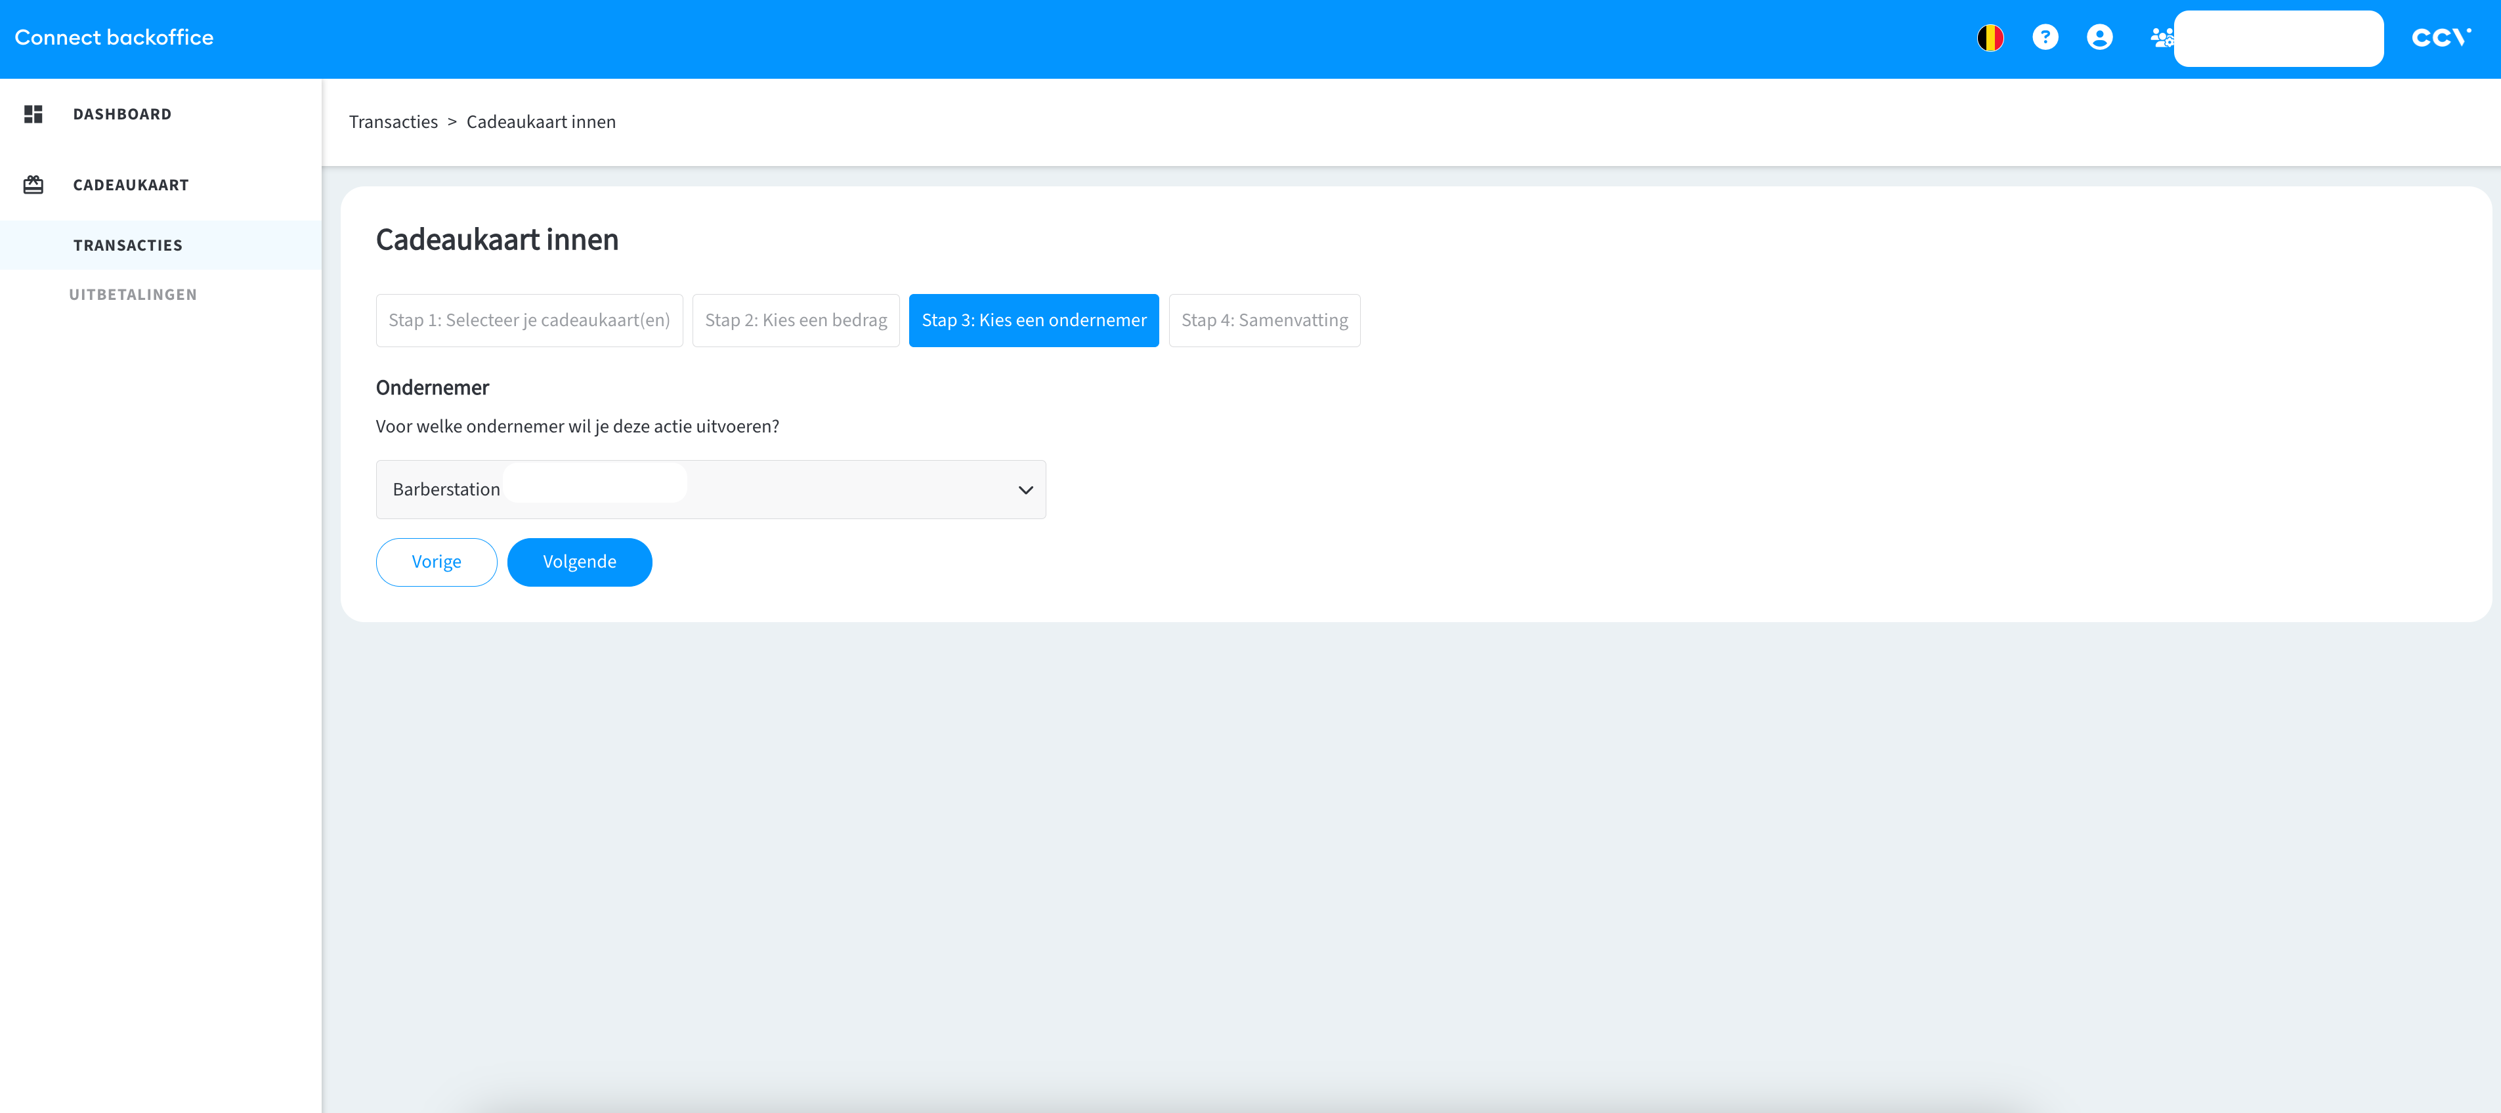Select the Barberstation ondernemer combo box
The image size is (2501, 1113).
(710, 490)
